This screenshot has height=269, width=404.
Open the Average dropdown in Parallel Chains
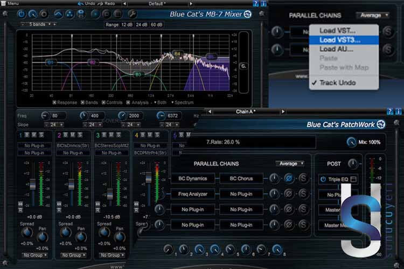coord(290,163)
